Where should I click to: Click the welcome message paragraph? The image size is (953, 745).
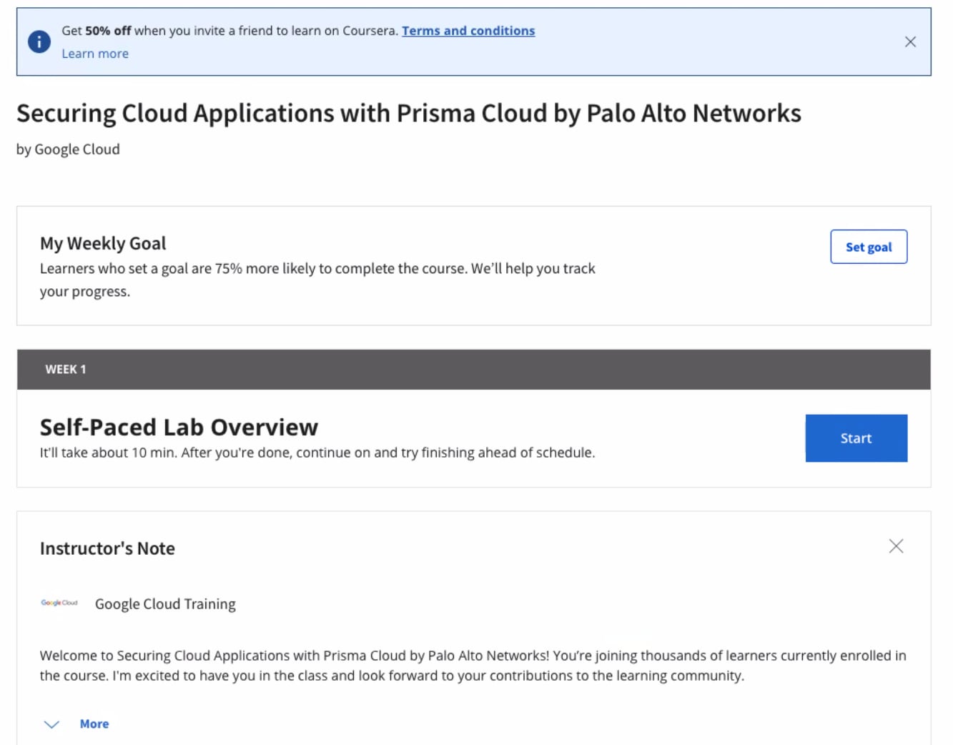pos(473,666)
